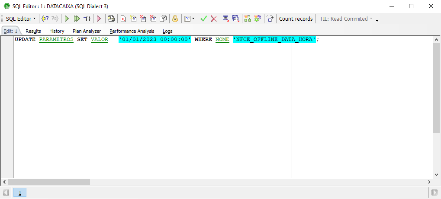Image resolution: width=441 pixels, height=199 pixels.
Task: Expand the toolbar overflow arrow at the far right
Action: coord(377,20)
